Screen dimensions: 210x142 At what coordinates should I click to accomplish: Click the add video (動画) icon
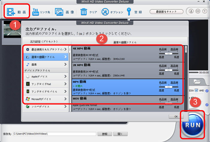11,12
